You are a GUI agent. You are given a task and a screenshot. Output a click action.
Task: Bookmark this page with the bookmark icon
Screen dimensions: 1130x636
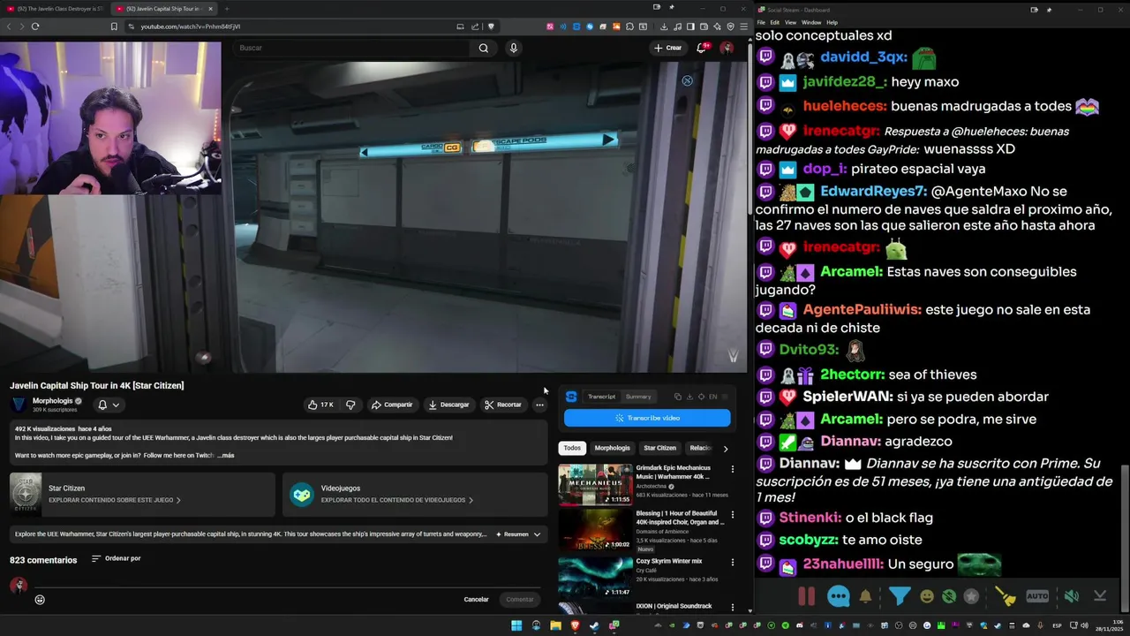tap(114, 26)
